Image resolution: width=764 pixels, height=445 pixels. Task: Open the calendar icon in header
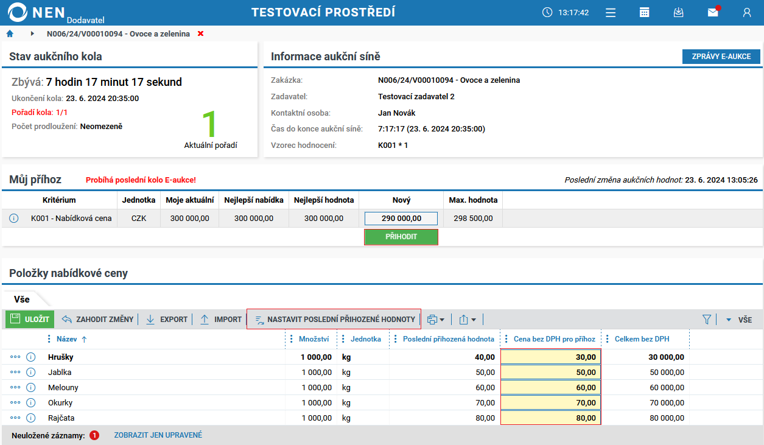point(644,12)
